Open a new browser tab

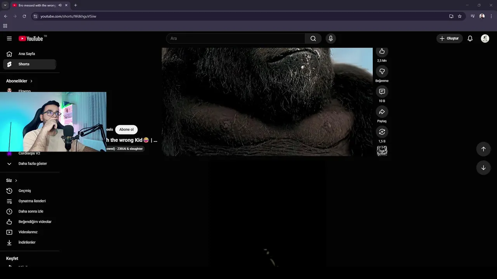click(x=75, y=5)
